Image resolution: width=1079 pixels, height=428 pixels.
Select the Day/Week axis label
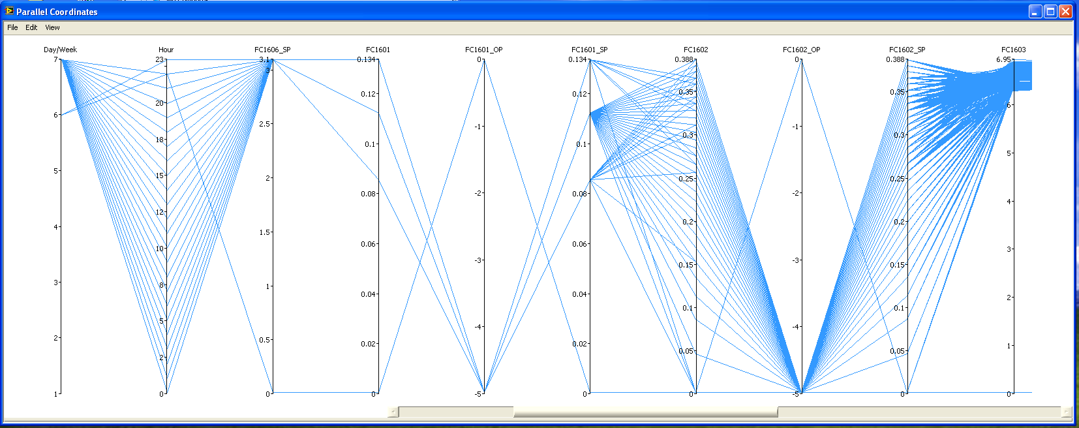click(x=60, y=50)
